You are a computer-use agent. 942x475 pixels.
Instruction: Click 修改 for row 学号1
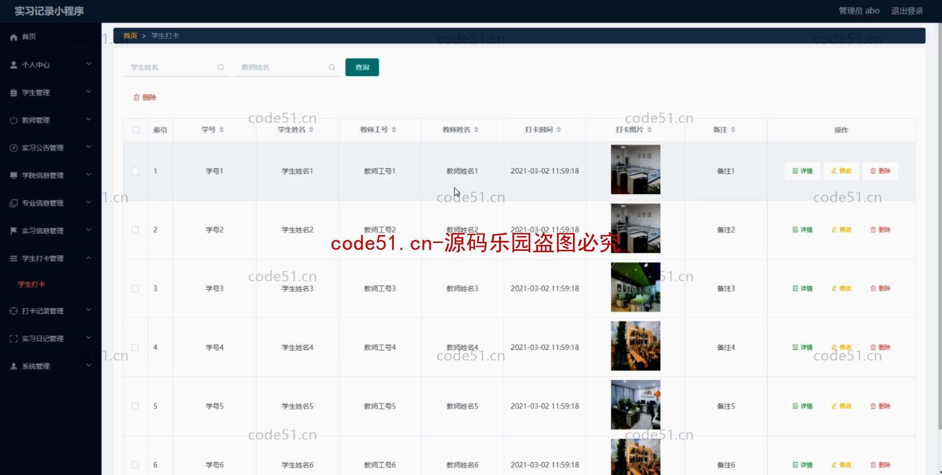[x=841, y=171]
